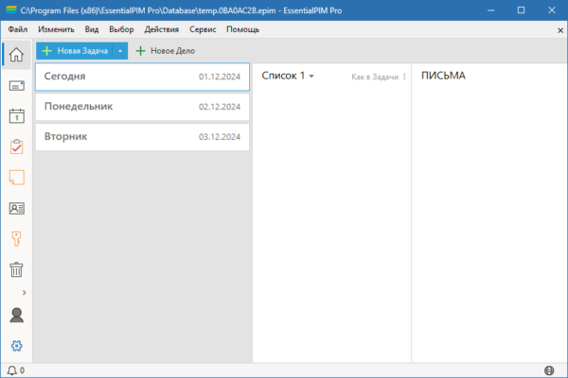Click the Как в Задачи link

pos(375,77)
